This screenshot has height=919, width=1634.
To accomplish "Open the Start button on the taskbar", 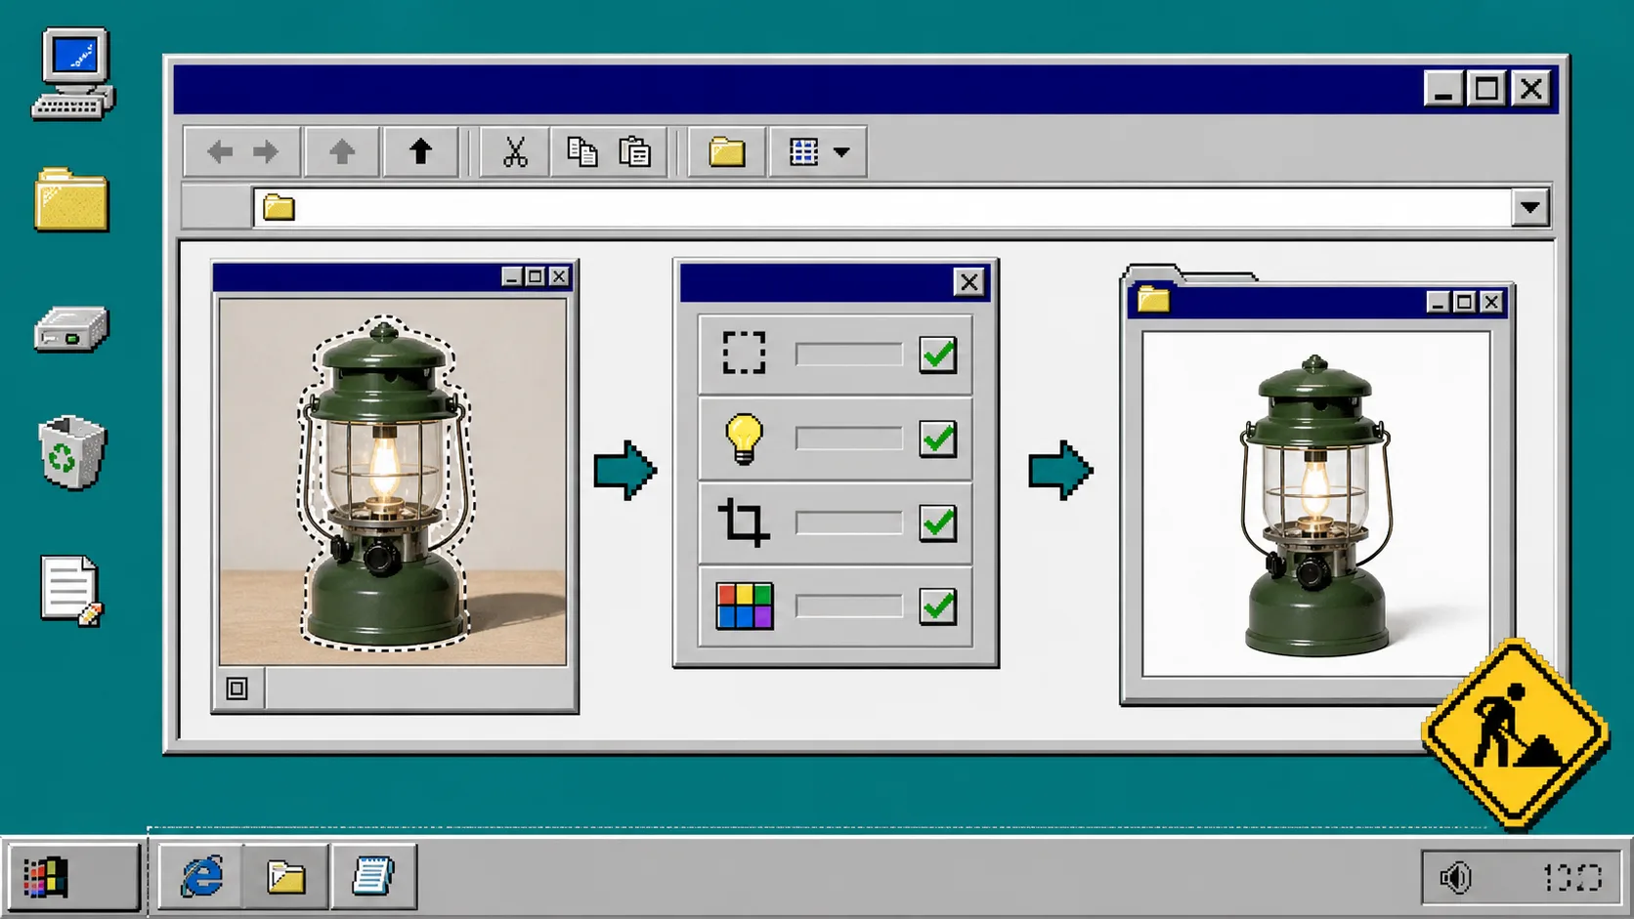I will [x=74, y=876].
